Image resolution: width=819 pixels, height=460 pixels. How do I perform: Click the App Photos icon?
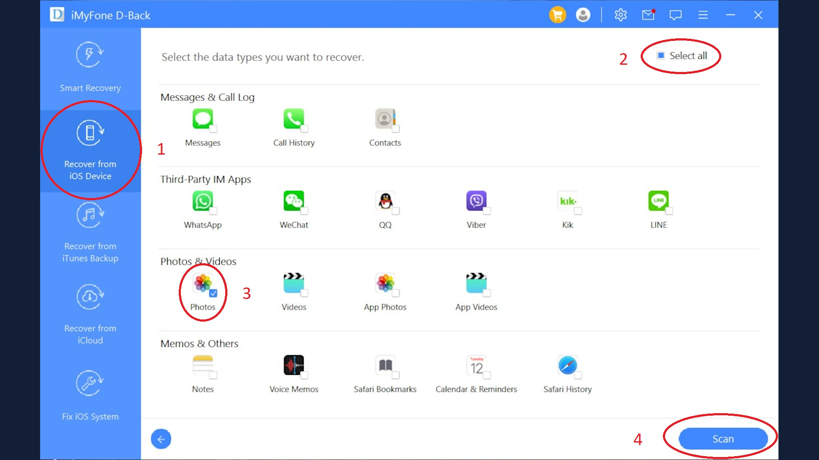click(x=385, y=283)
